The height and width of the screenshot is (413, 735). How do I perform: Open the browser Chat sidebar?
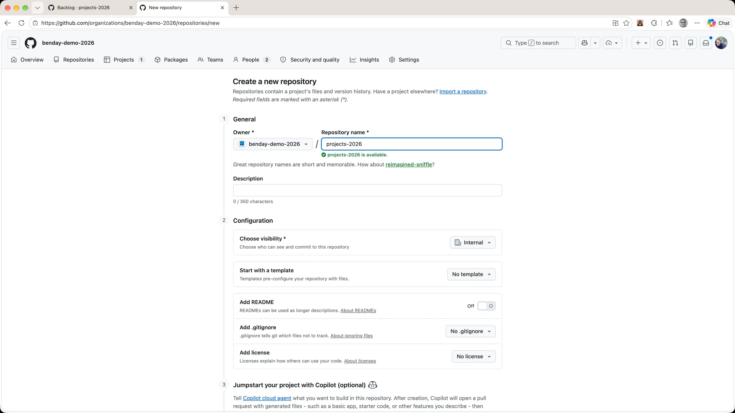(719, 23)
